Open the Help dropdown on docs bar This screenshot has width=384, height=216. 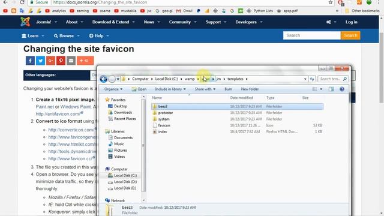coord(99,36)
